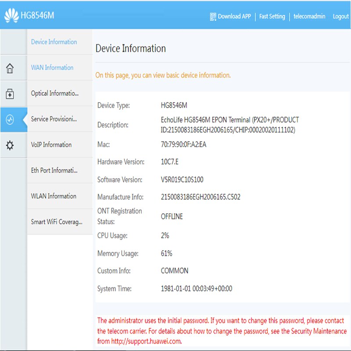The image size is (351, 351).
Task: Click the Huawei logo icon
Action: 11,15
